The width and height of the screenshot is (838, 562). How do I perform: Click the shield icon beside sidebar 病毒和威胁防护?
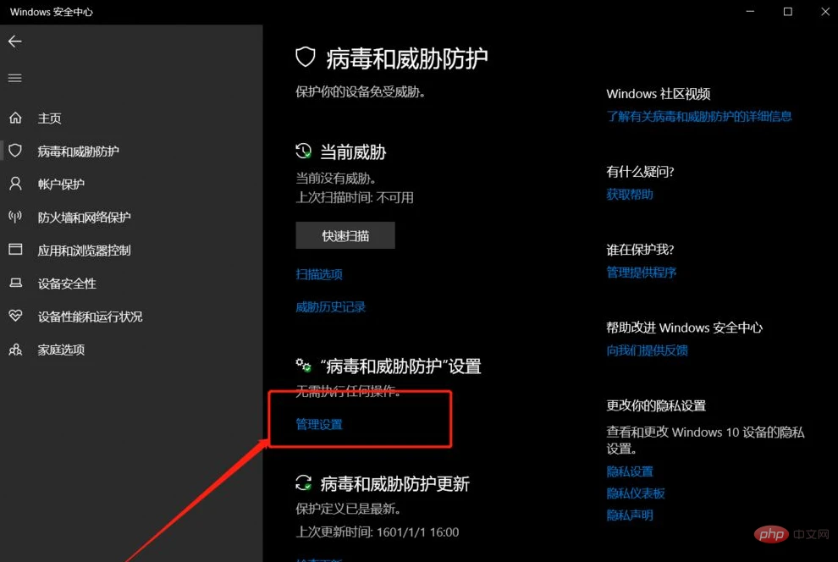pyautogui.click(x=15, y=151)
